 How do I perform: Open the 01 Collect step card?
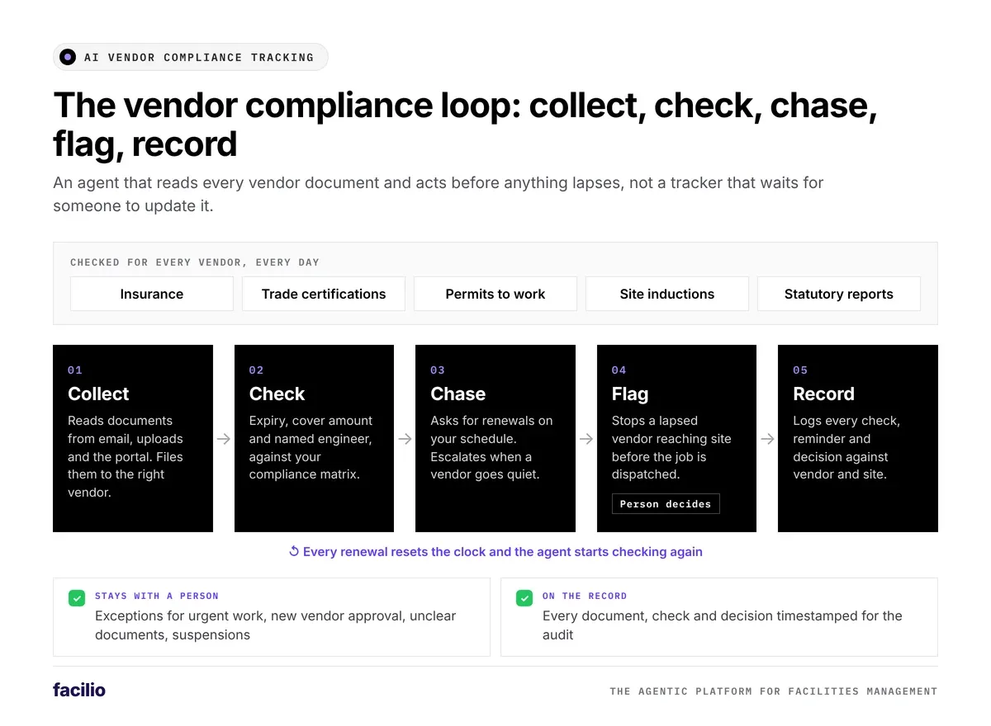[133, 438]
